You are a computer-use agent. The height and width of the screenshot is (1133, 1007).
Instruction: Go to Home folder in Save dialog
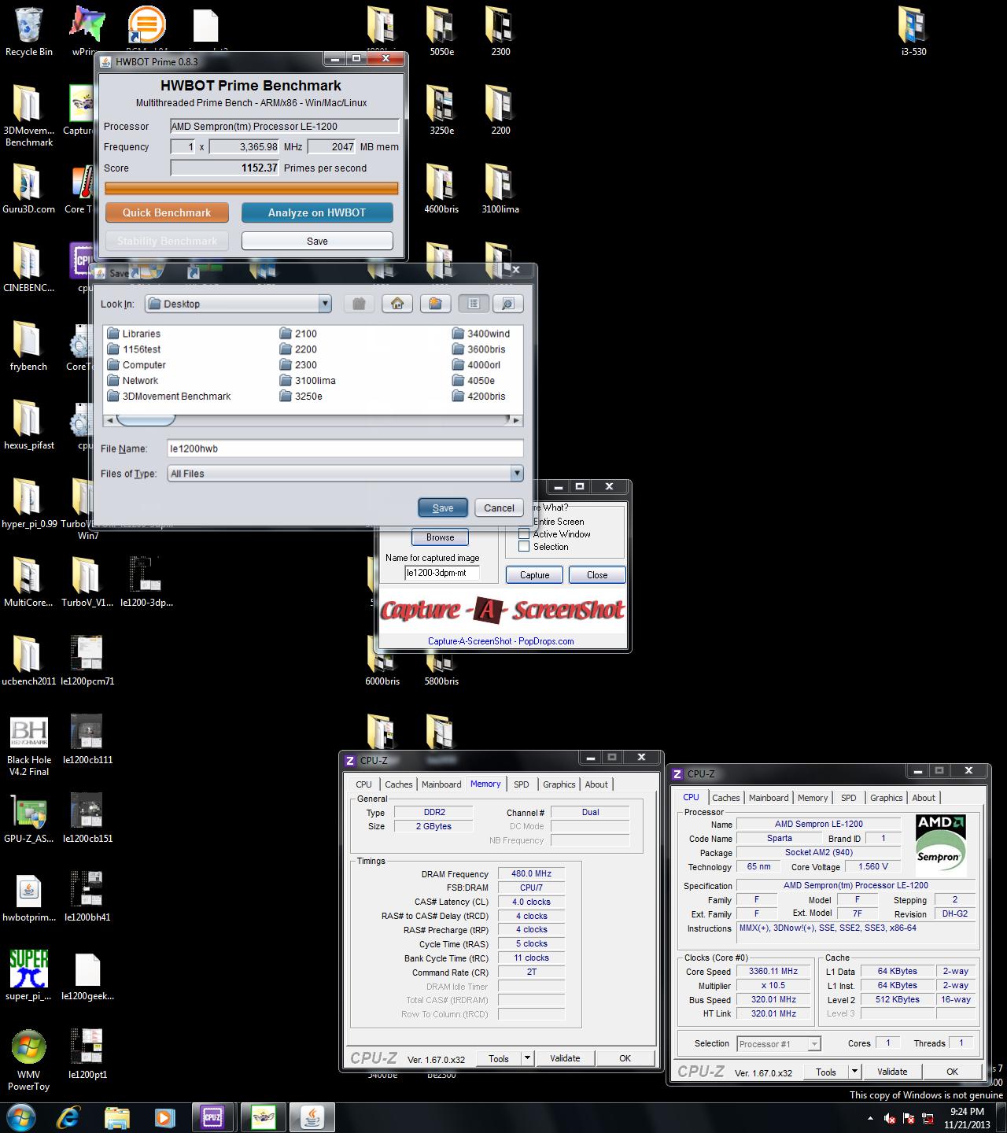point(397,304)
